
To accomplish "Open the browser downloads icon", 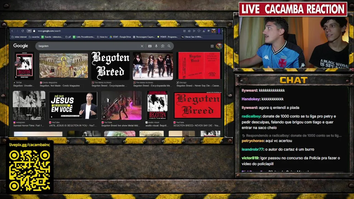I will [204, 31].
